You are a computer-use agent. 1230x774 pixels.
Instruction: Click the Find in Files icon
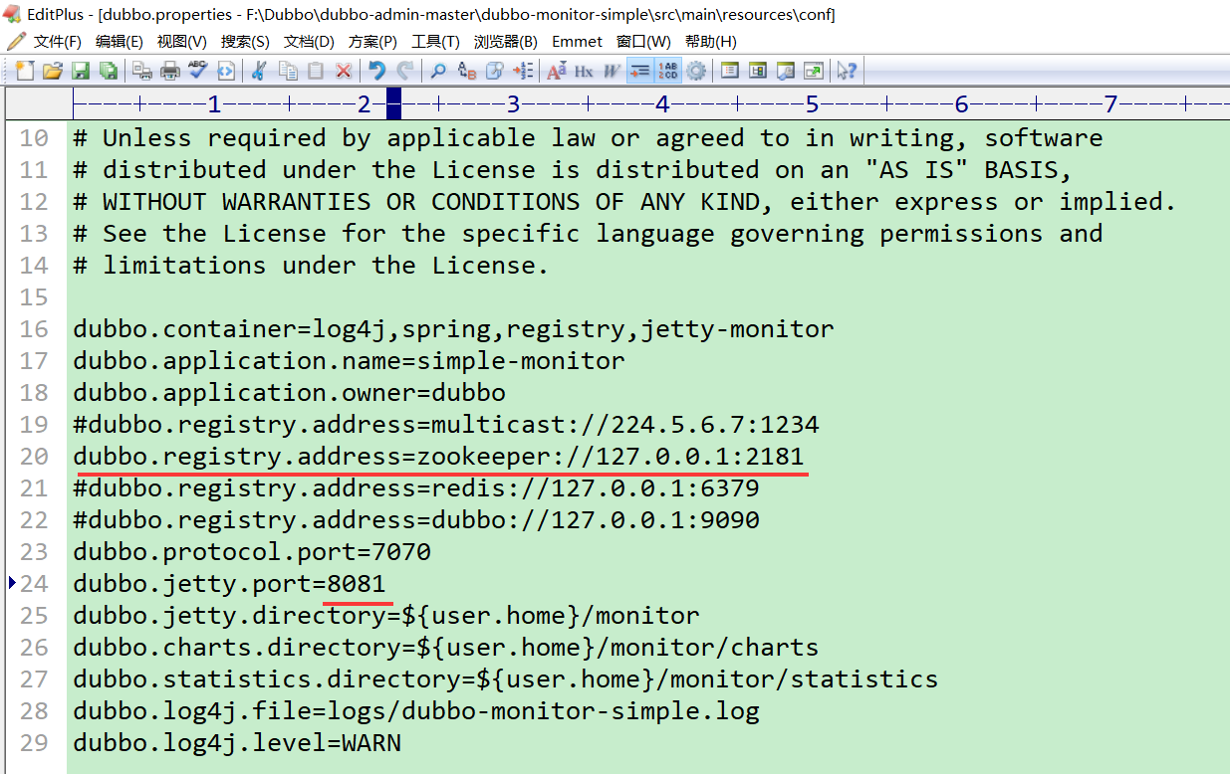(x=495, y=71)
